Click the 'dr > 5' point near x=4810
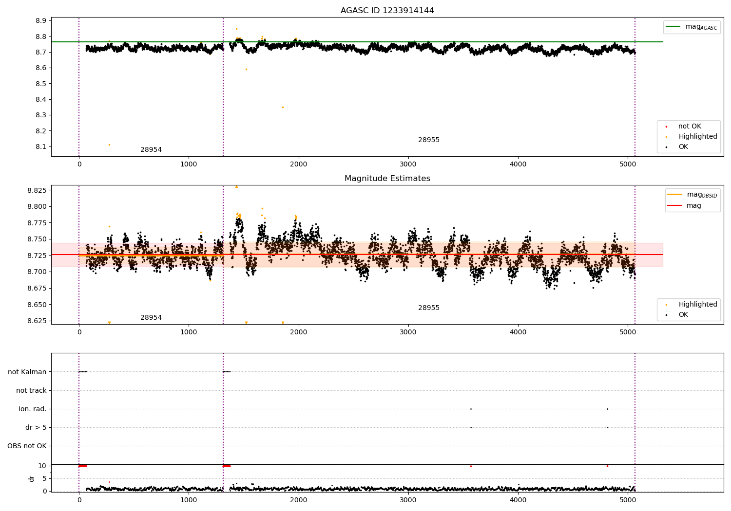Image resolution: width=731 pixels, height=511 pixels. (x=607, y=428)
